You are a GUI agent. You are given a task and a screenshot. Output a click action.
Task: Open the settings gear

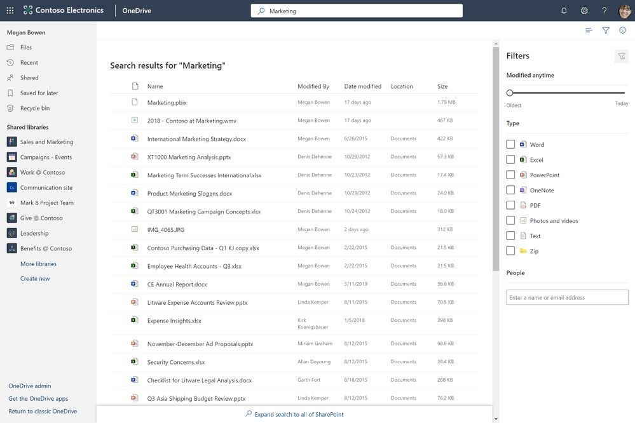pos(584,11)
